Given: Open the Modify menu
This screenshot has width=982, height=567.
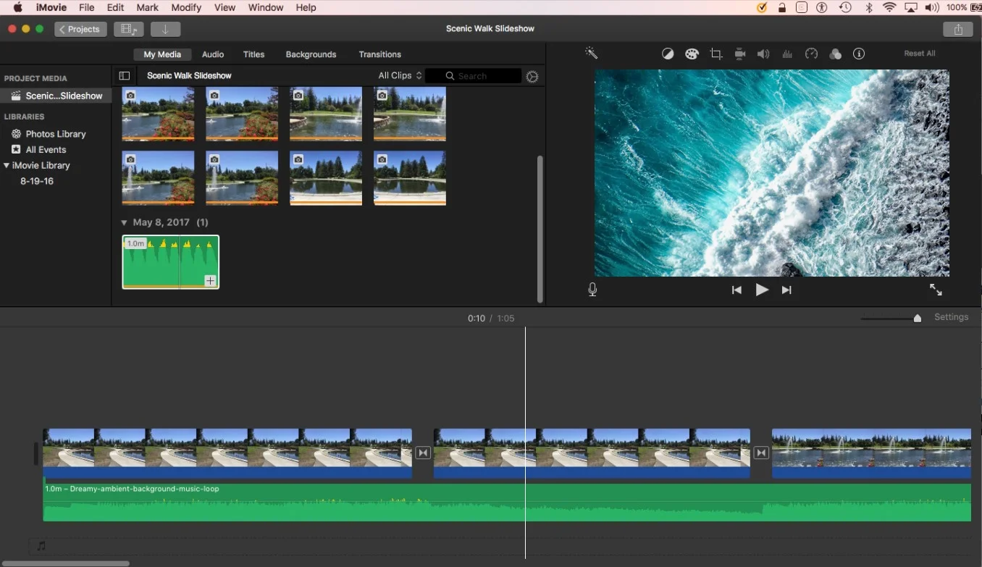Looking at the screenshot, I should tap(186, 7).
